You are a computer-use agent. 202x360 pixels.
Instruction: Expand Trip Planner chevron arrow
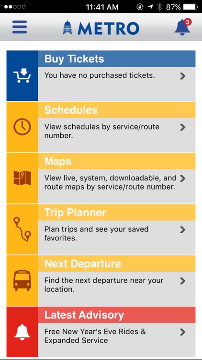(x=182, y=229)
